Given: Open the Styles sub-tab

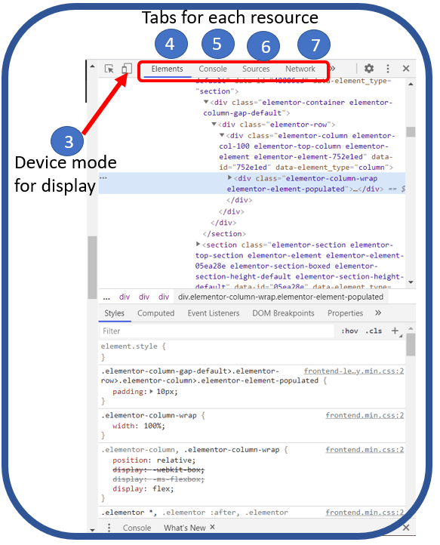Looking at the screenshot, I should pos(115,313).
